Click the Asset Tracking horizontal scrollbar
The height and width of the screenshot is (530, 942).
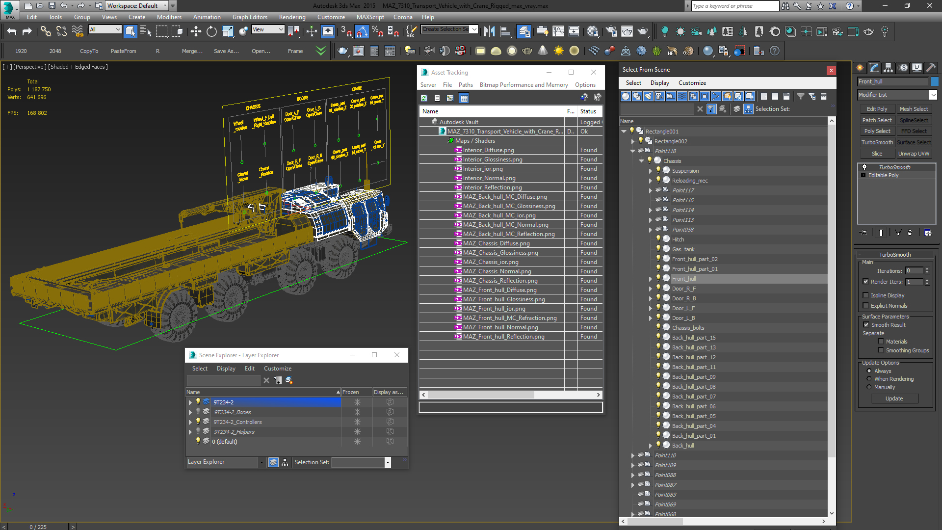510,395
